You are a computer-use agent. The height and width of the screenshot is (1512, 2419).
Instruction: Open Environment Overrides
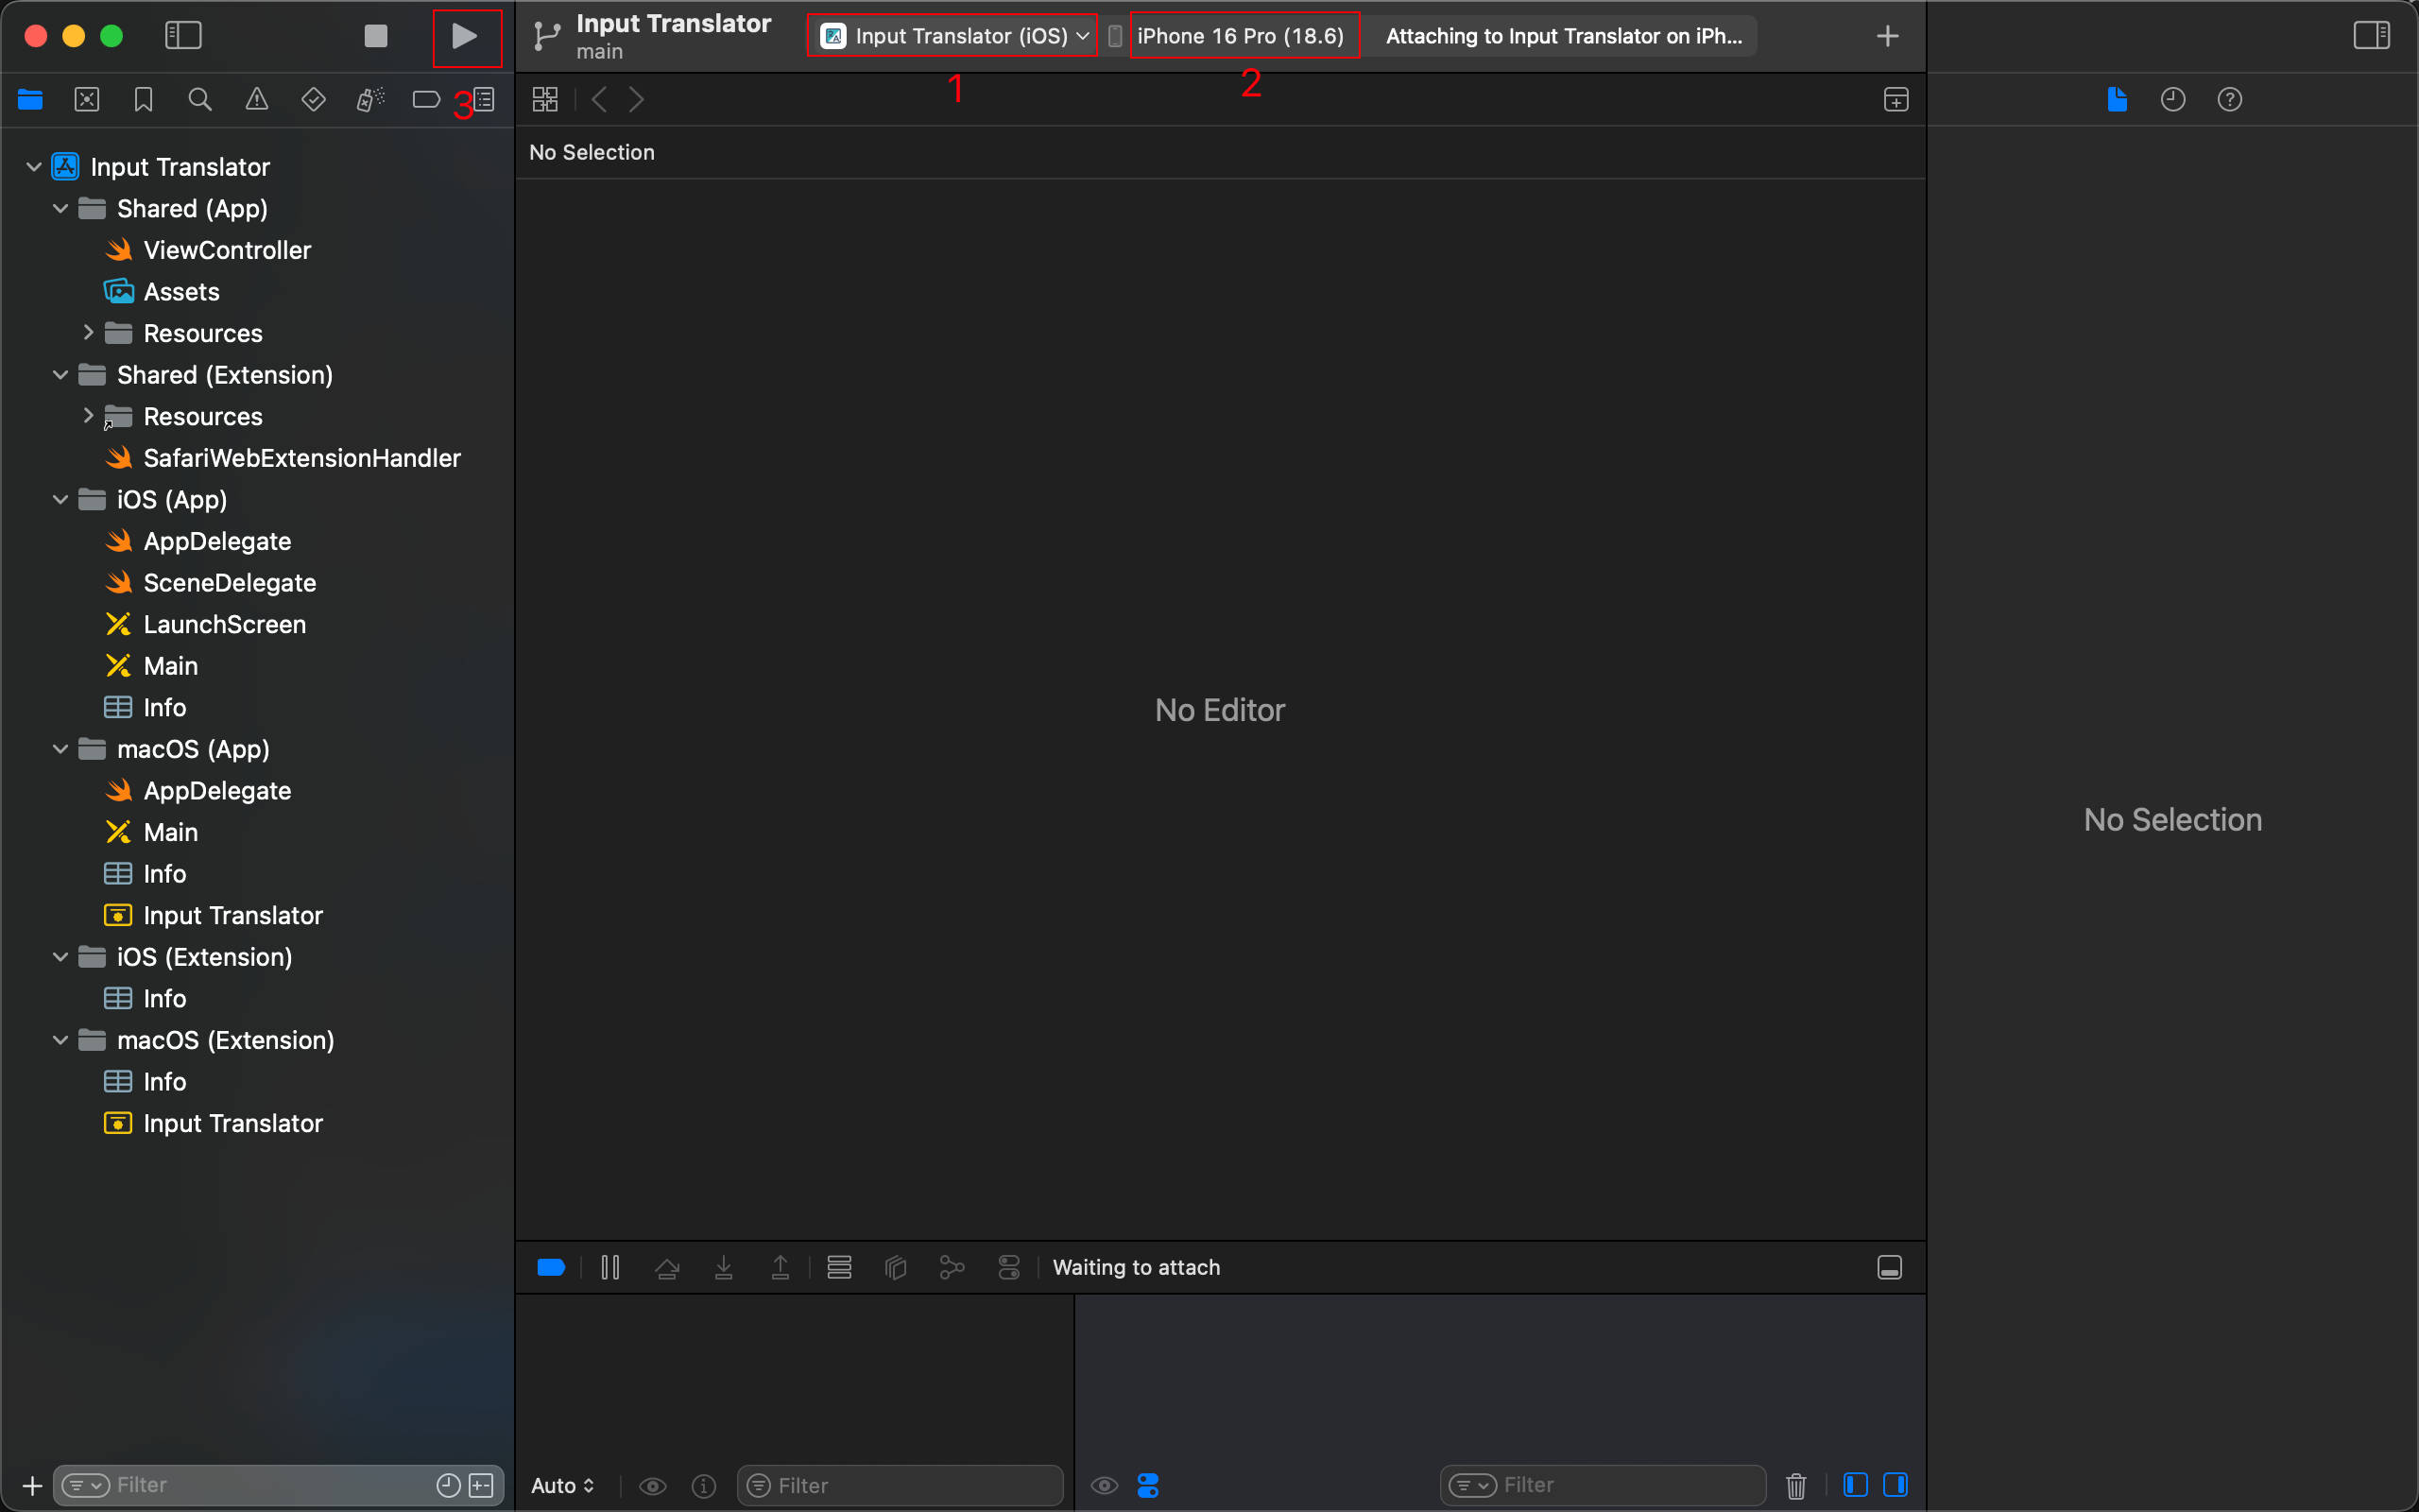1008,1267
